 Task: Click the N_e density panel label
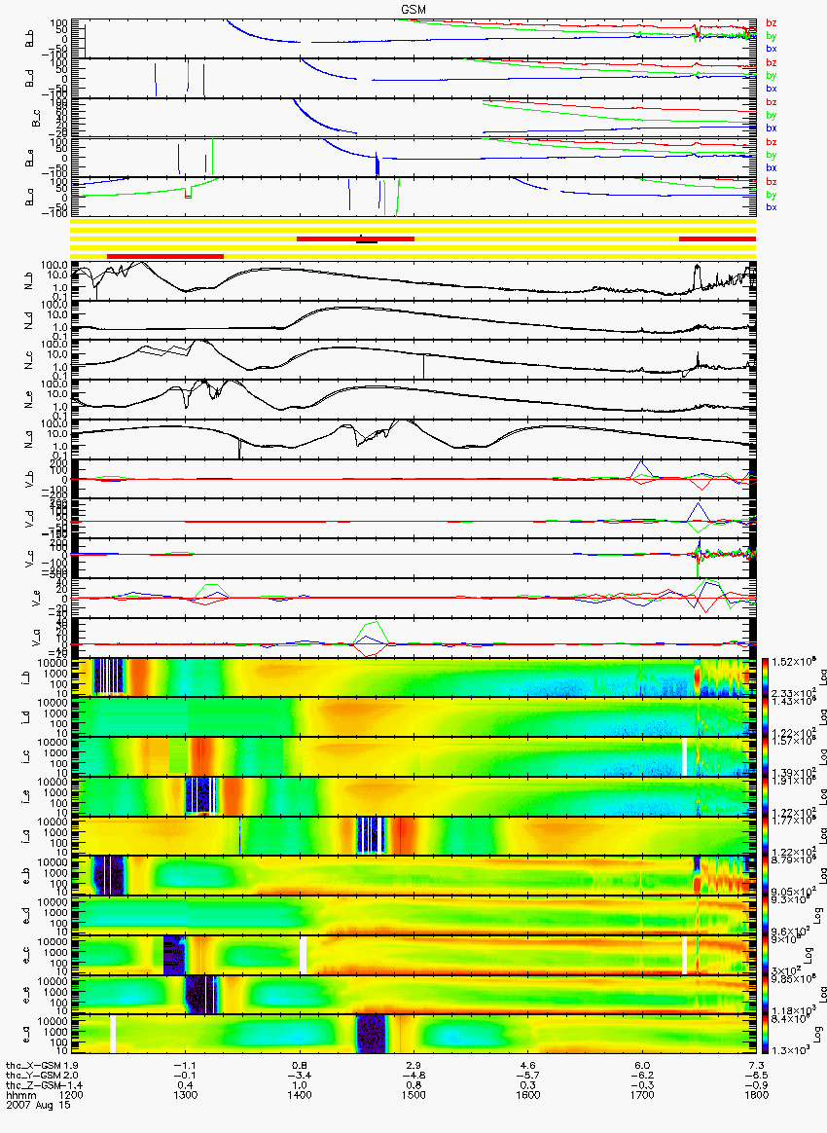click(29, 400)
